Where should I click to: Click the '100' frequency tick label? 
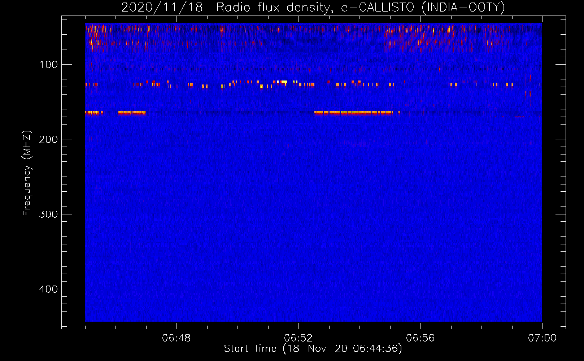coord(49,65)
